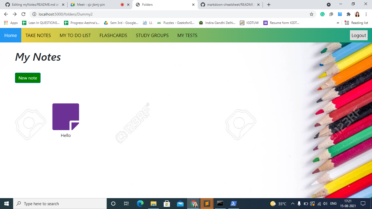This screenshot has width=372, height=209.
Task: Launch Windows PowerShell from the taskbar
Action: coord(233,204)
